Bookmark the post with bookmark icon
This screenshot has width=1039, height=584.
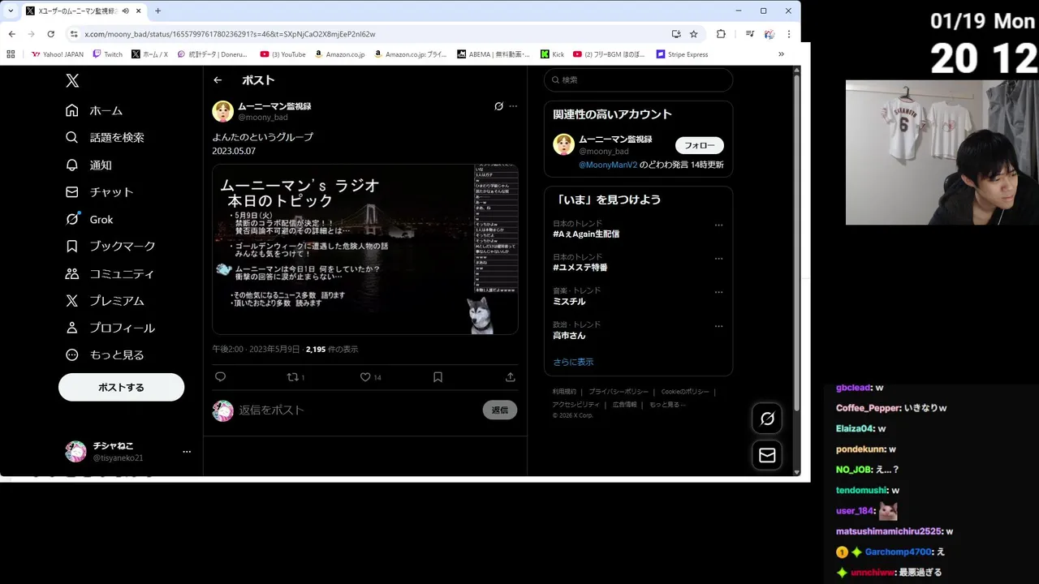[x=438, y=377]
